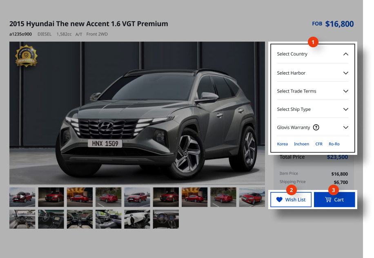Click the Hyundai Glovis Inspected badge
This screenshot has width=374, height=258.
26,56
